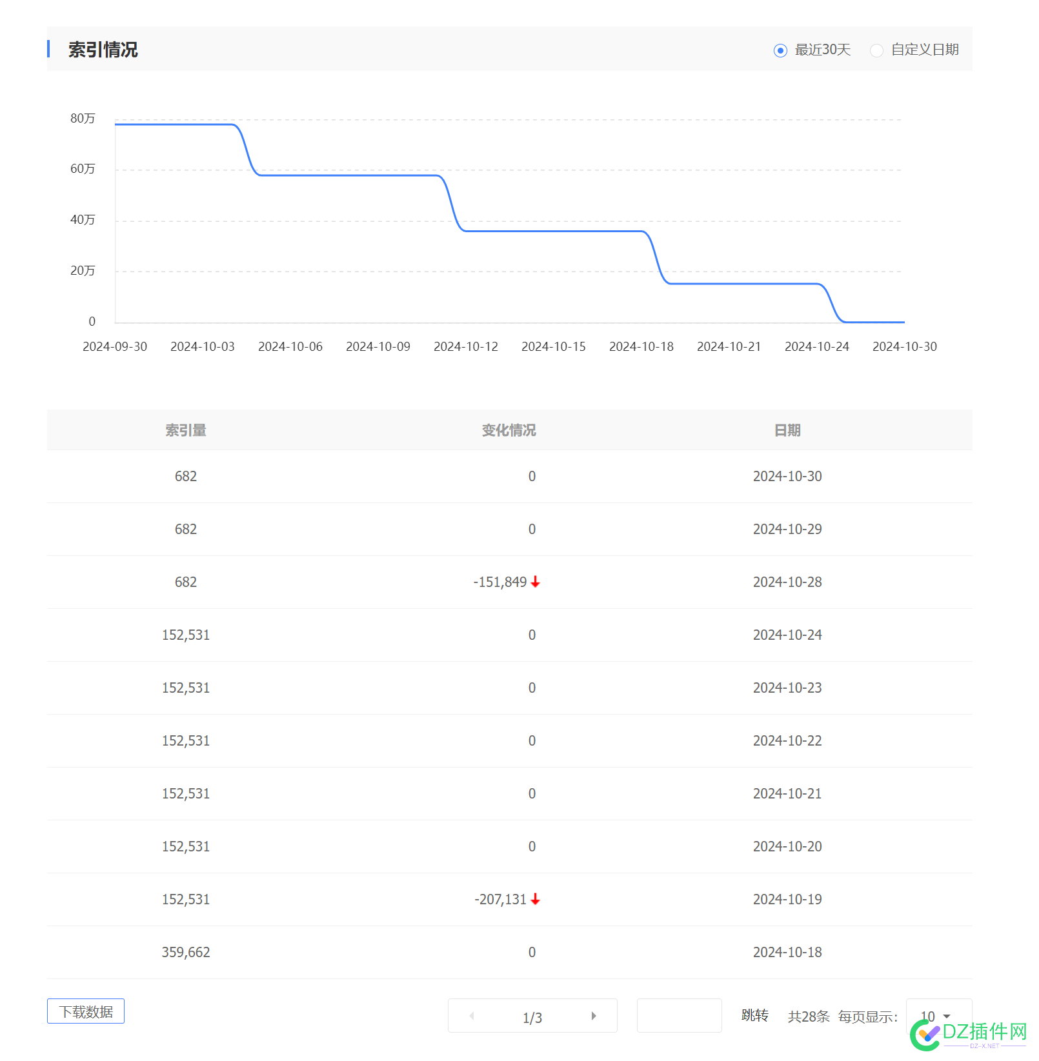
Task: Click the date cell 2024-10-28
Action: tap(787, 582)
